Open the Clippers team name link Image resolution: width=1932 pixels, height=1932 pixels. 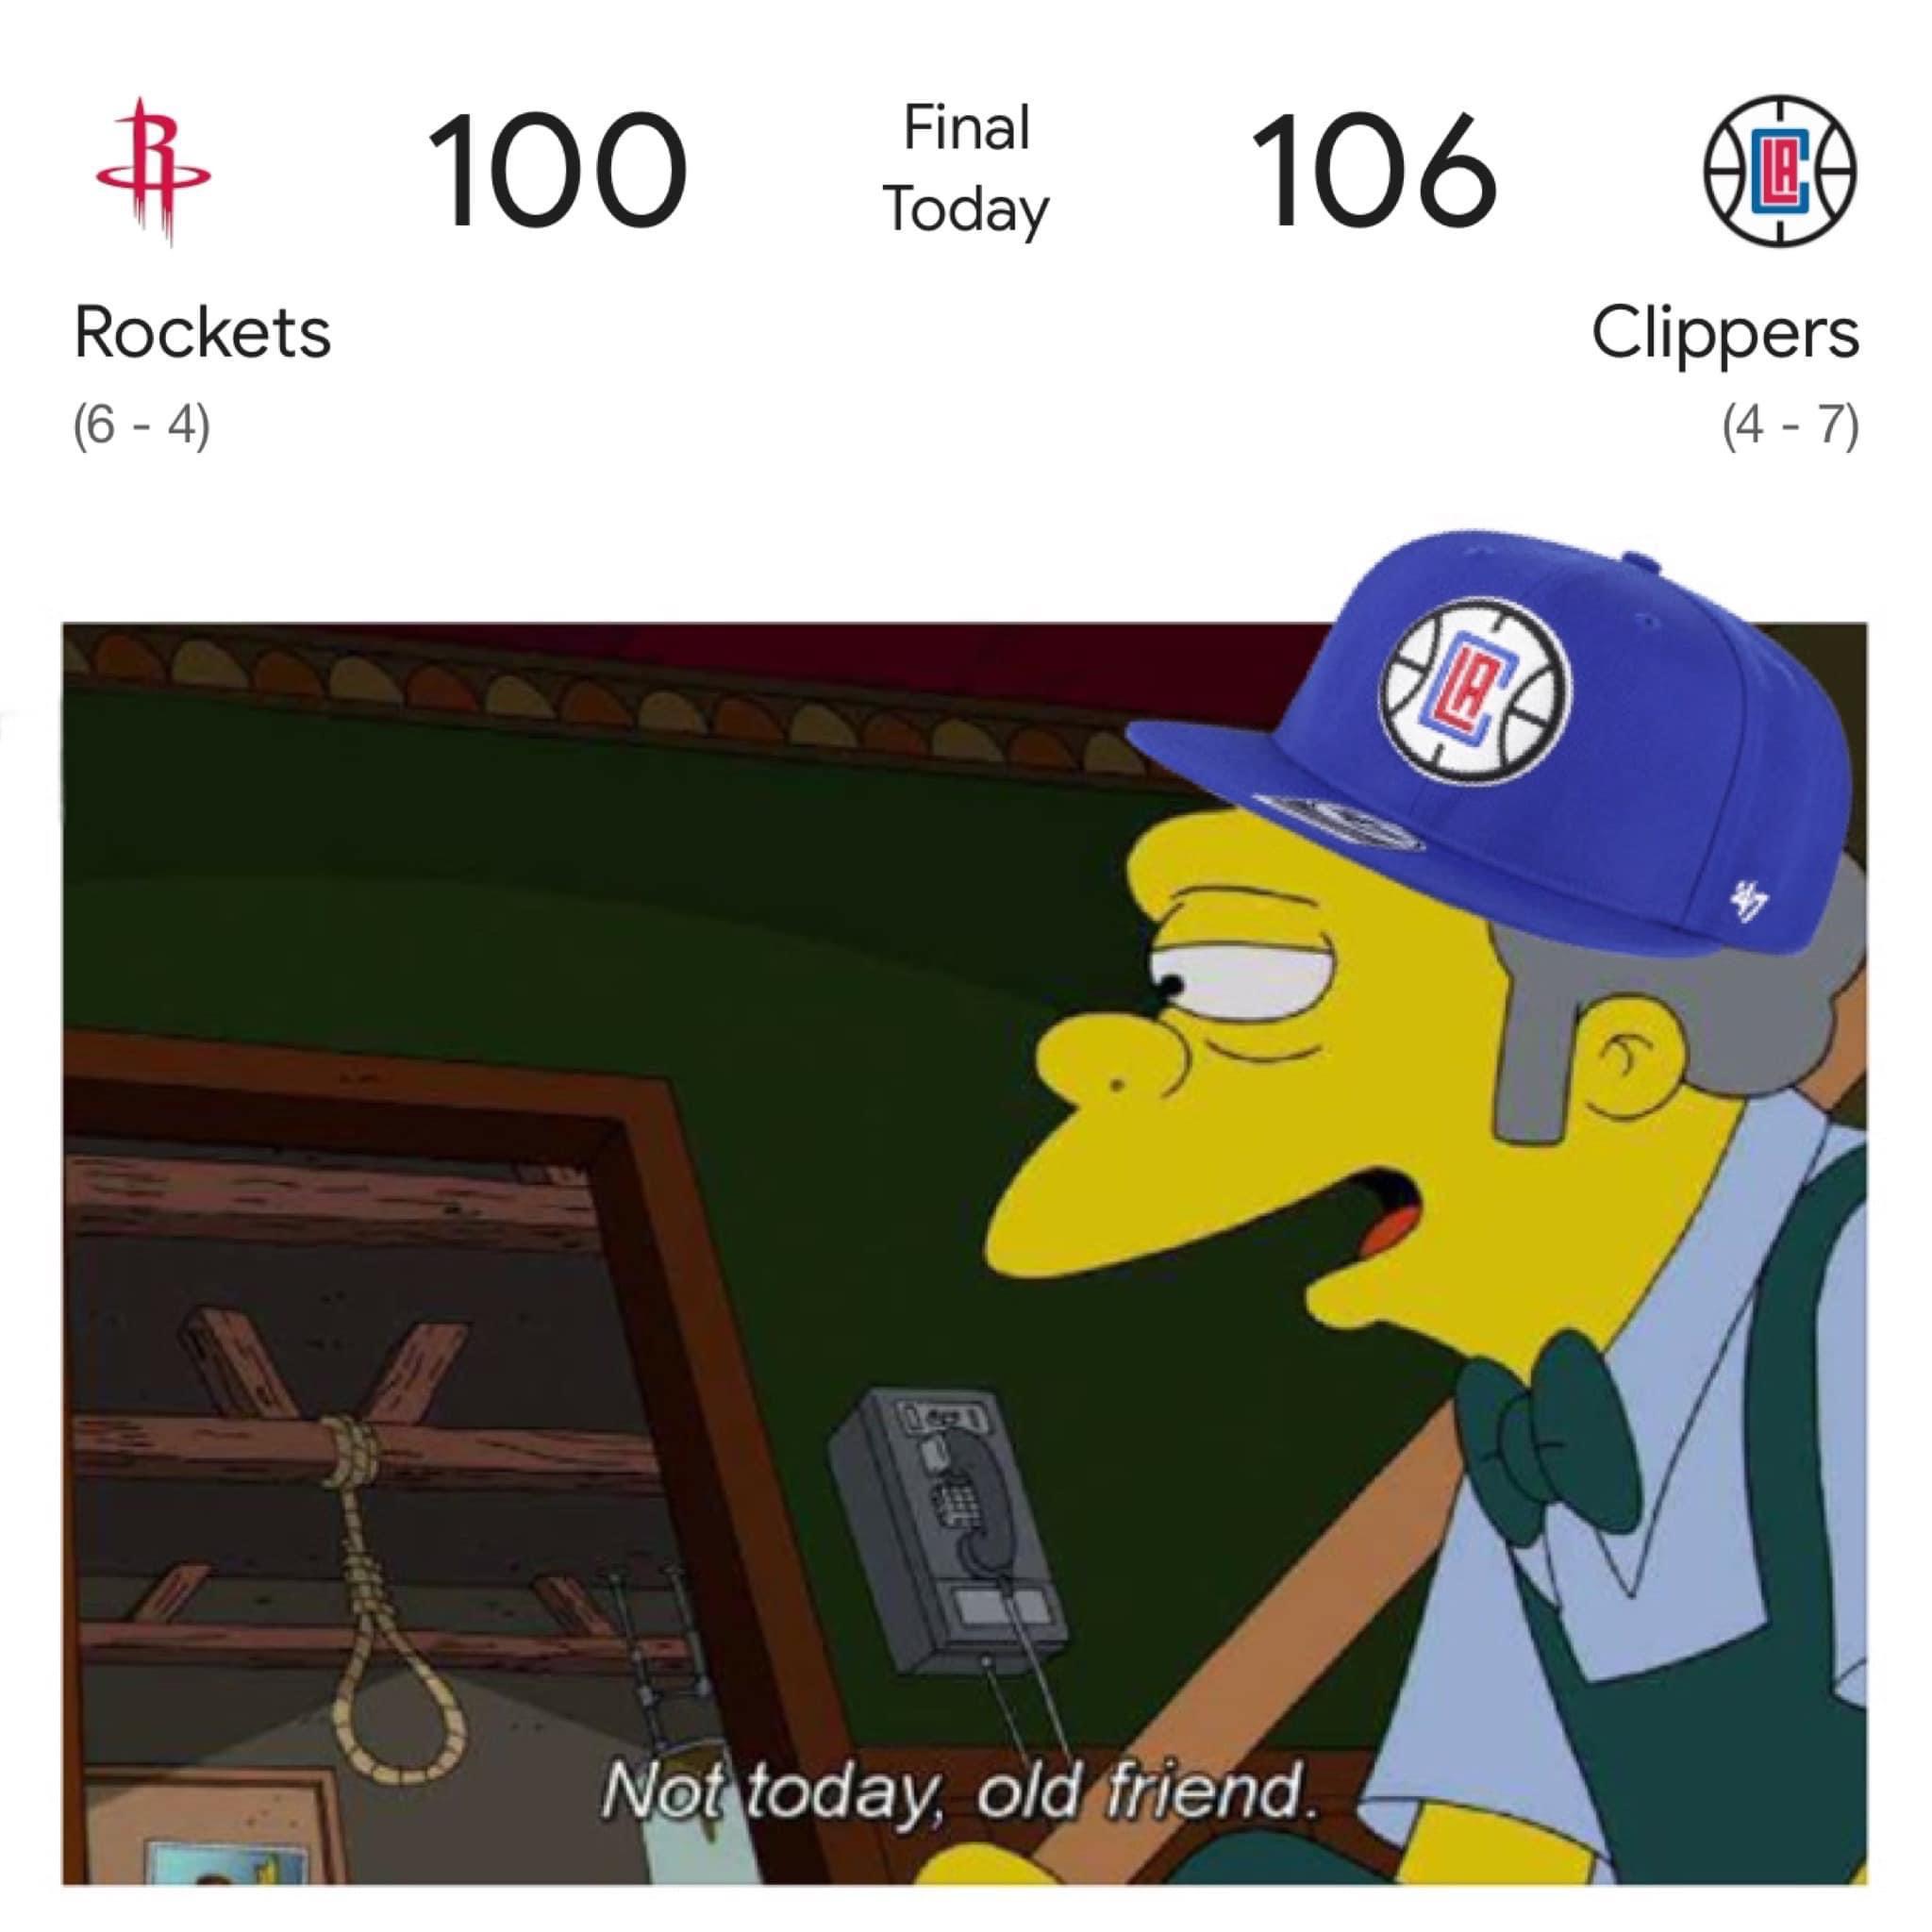click(x=1725, y=334)
